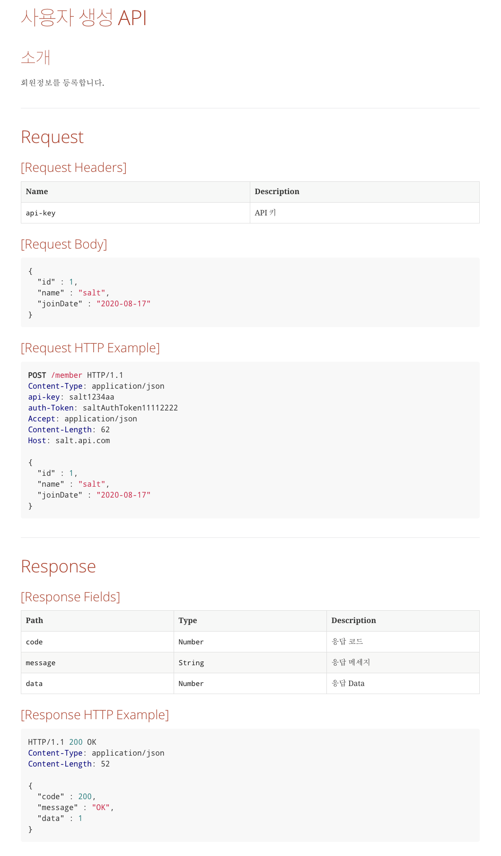The width and height of the screenshot is (501, 856).
Task: Select the '응답 코드' description cell
Action: (403, 642)
